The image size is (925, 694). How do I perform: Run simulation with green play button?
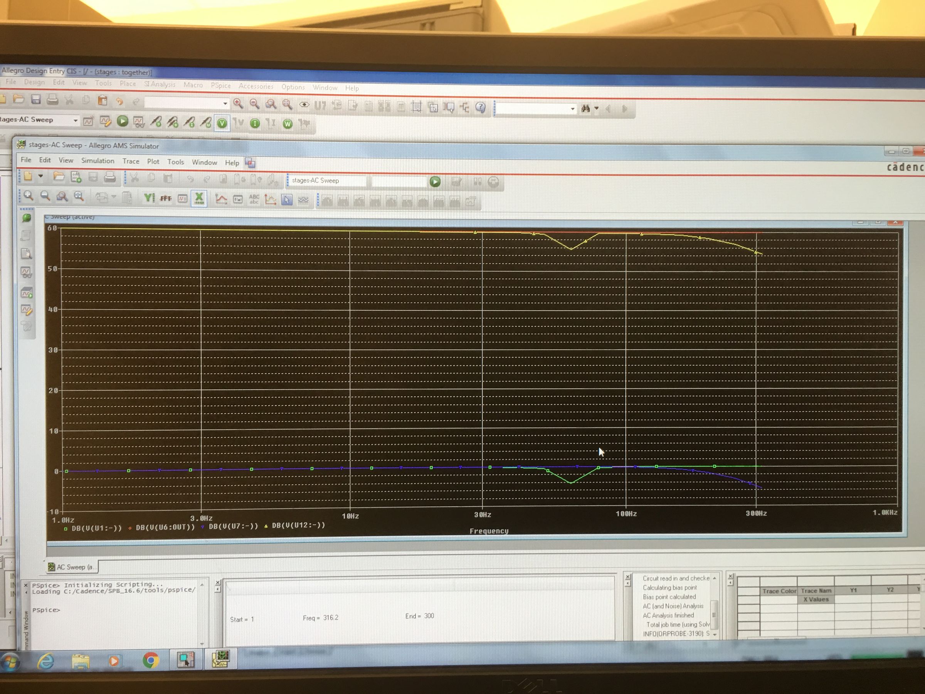tap(435, 182)
